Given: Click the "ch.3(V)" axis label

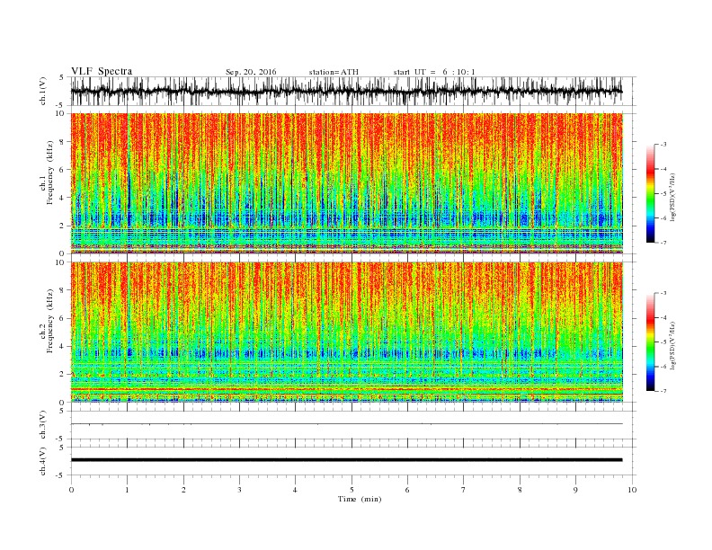Looking at the screenshot, I should pyautogui.click(x=43, y=424).
